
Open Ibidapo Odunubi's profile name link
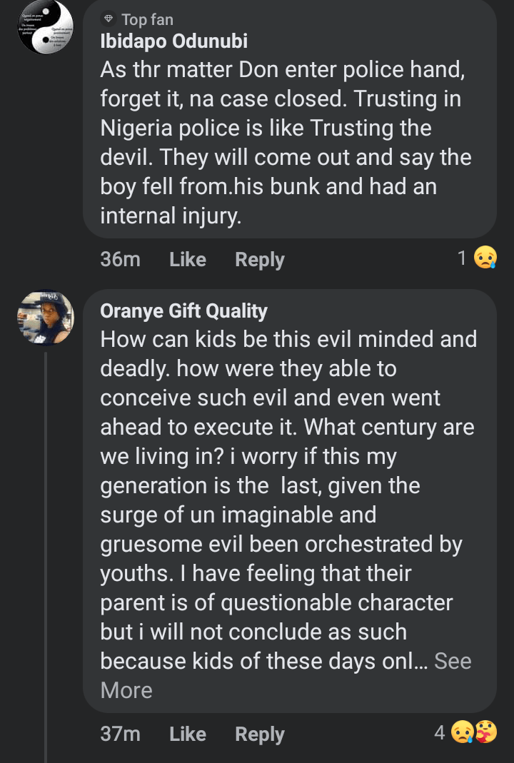click(x=173, y=41)
